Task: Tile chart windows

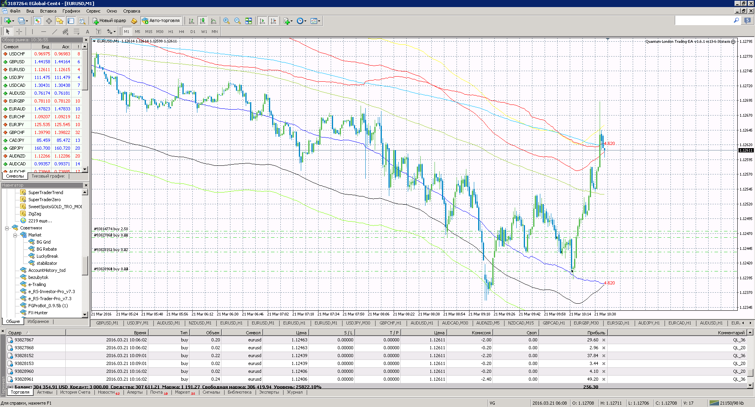Action: [x=249, y=21]
